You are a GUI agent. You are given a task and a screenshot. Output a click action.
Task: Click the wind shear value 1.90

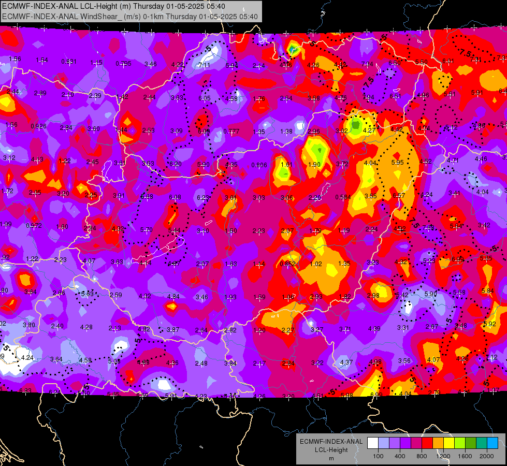314,165
